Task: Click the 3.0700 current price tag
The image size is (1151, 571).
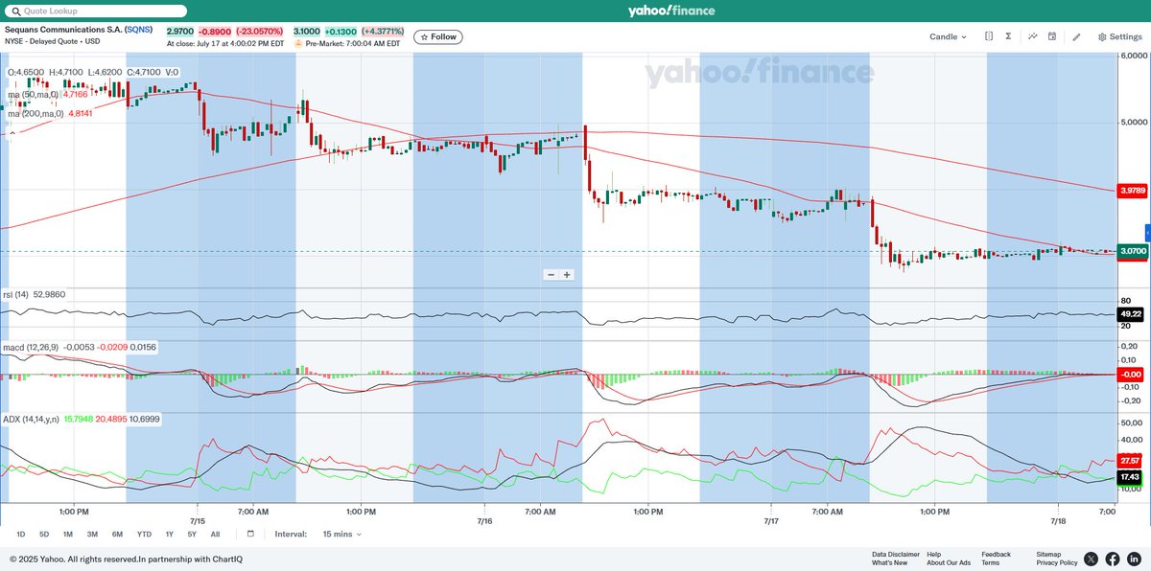Action: [x=1133, y=250]
